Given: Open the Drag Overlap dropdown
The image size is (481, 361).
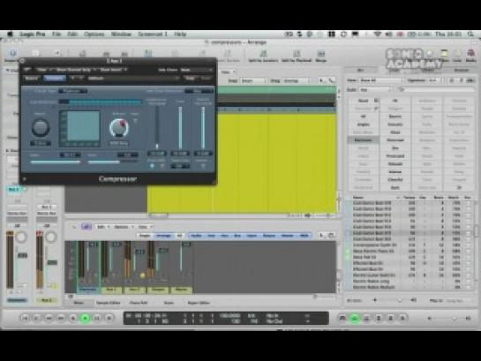Looking at the screenshot, I should point(296,80).
